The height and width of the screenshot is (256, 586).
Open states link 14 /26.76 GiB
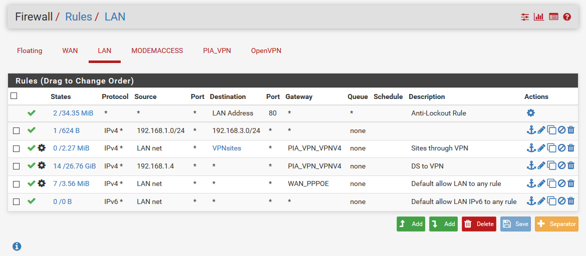pyautogui.click(x=74, y=166)
